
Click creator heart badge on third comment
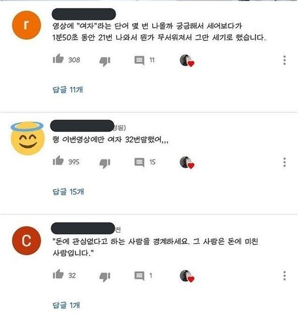point(187,276)
